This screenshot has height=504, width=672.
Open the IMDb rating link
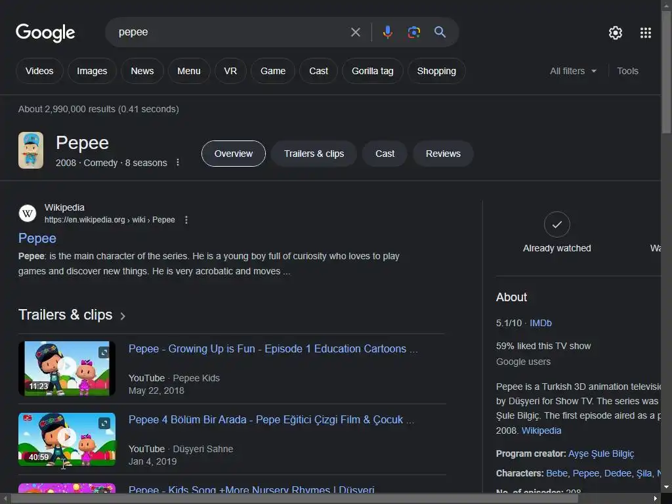tap(541, 323)
